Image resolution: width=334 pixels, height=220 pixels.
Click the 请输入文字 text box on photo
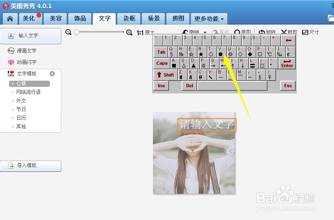(206, 125)
